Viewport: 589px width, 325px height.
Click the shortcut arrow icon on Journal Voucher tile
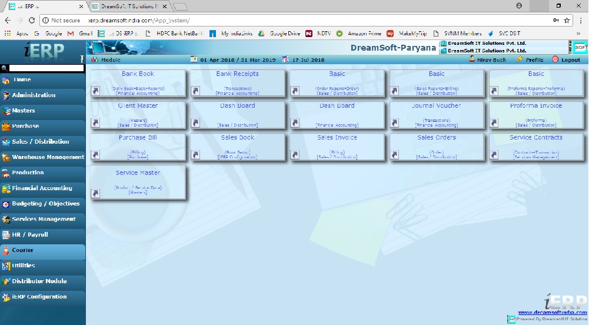(x=394, y=122)
